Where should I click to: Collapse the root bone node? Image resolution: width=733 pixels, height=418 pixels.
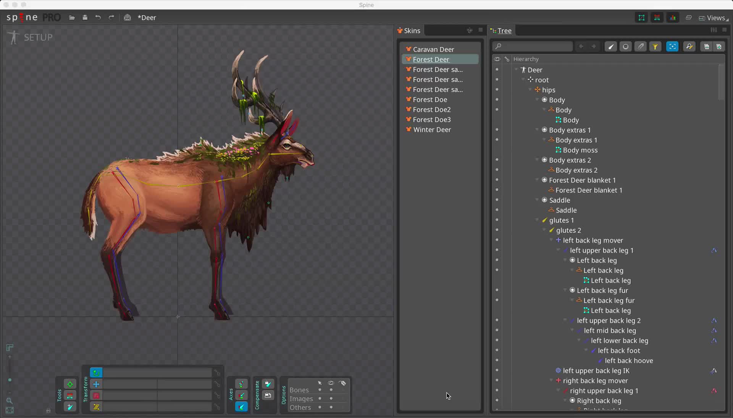pos(523,80)
